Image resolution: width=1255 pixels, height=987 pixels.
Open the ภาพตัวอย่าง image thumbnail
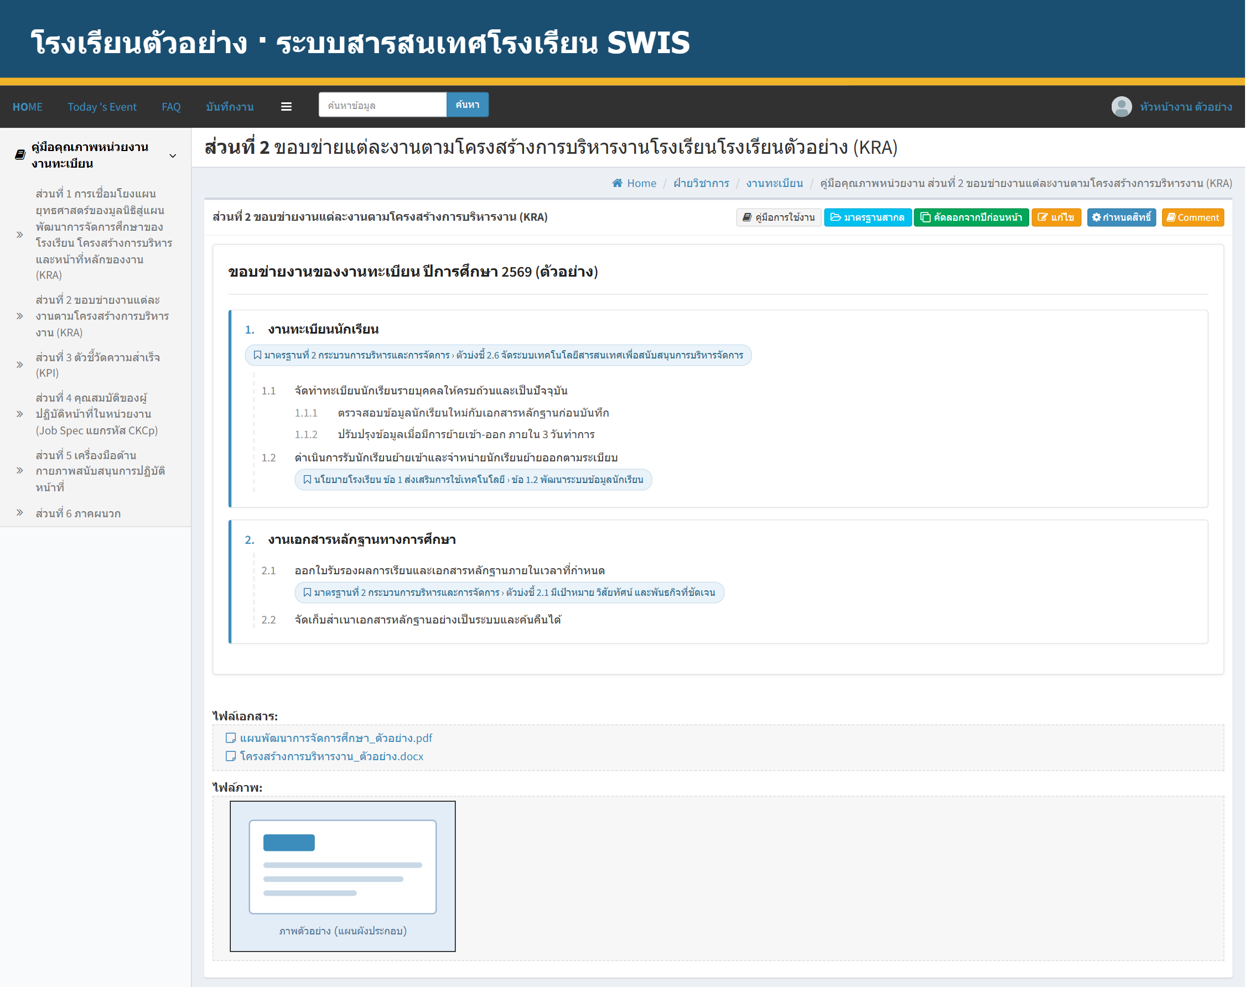coord(343,876)
